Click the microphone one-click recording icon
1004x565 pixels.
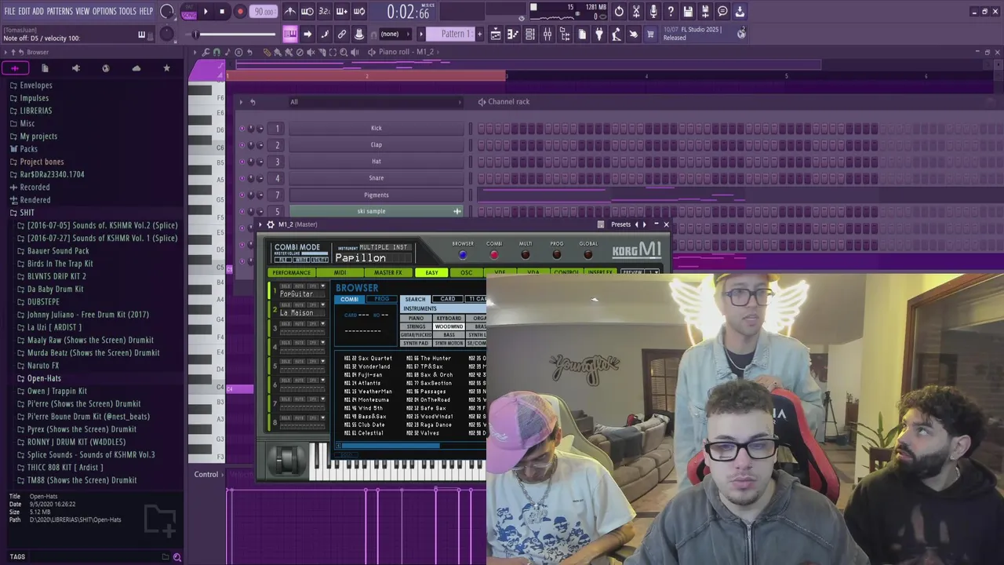coord(653,12)
